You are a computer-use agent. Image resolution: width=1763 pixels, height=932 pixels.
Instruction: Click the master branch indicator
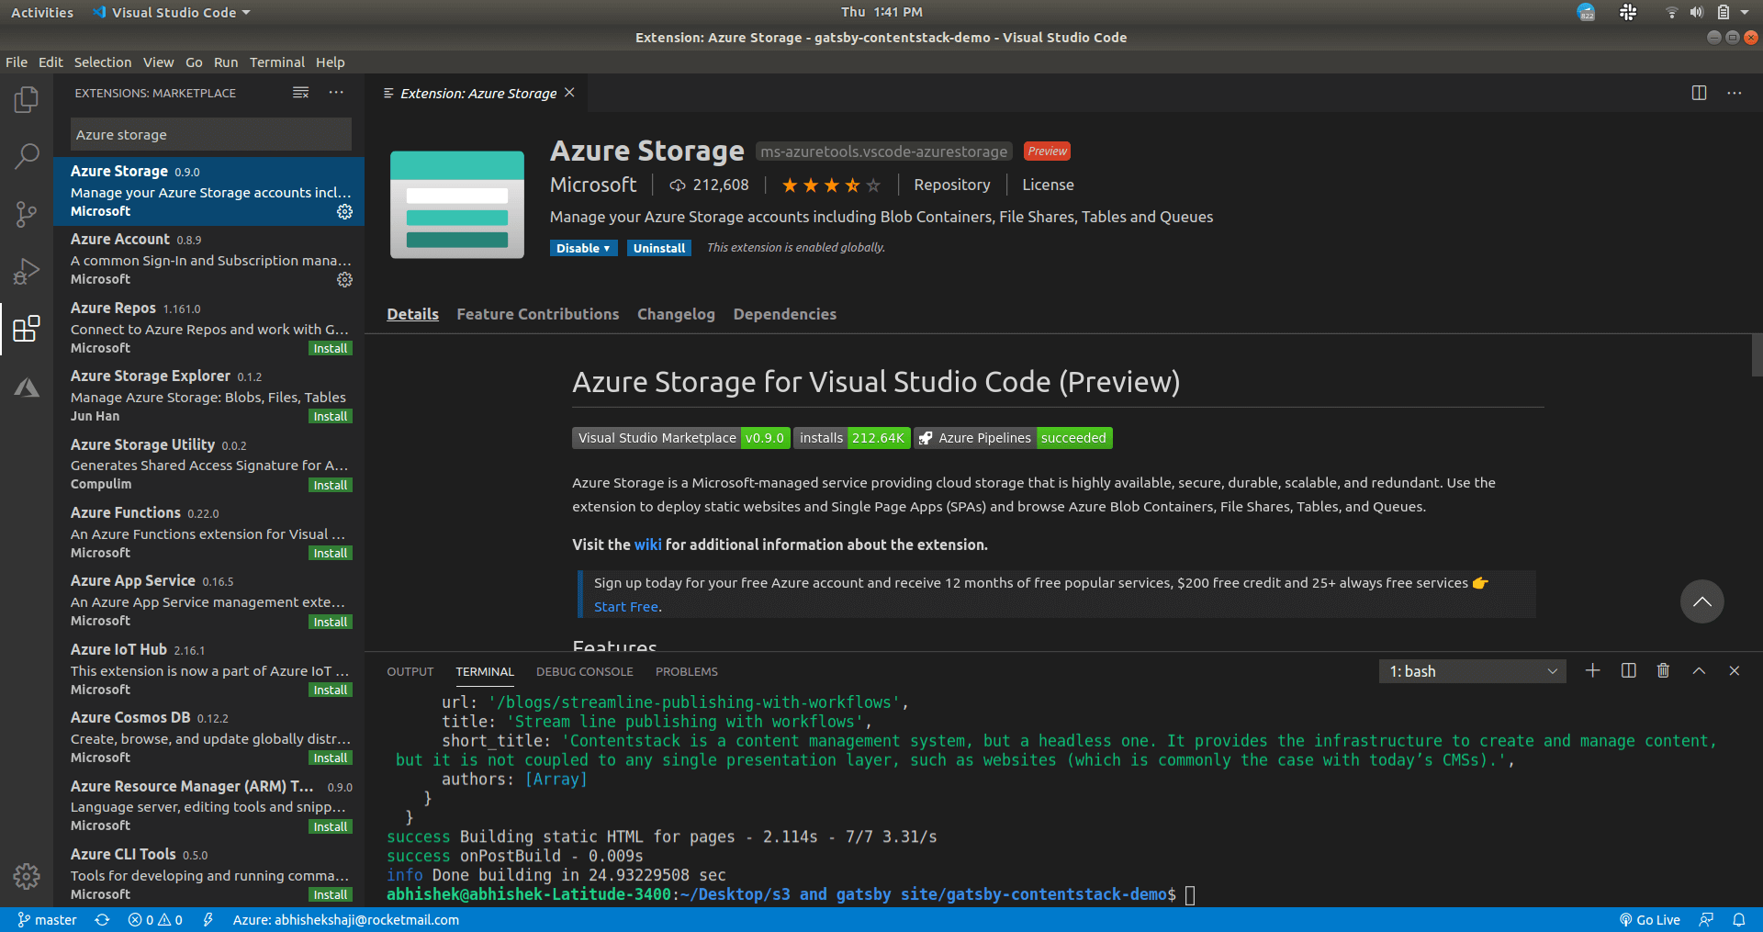(47, 919)
